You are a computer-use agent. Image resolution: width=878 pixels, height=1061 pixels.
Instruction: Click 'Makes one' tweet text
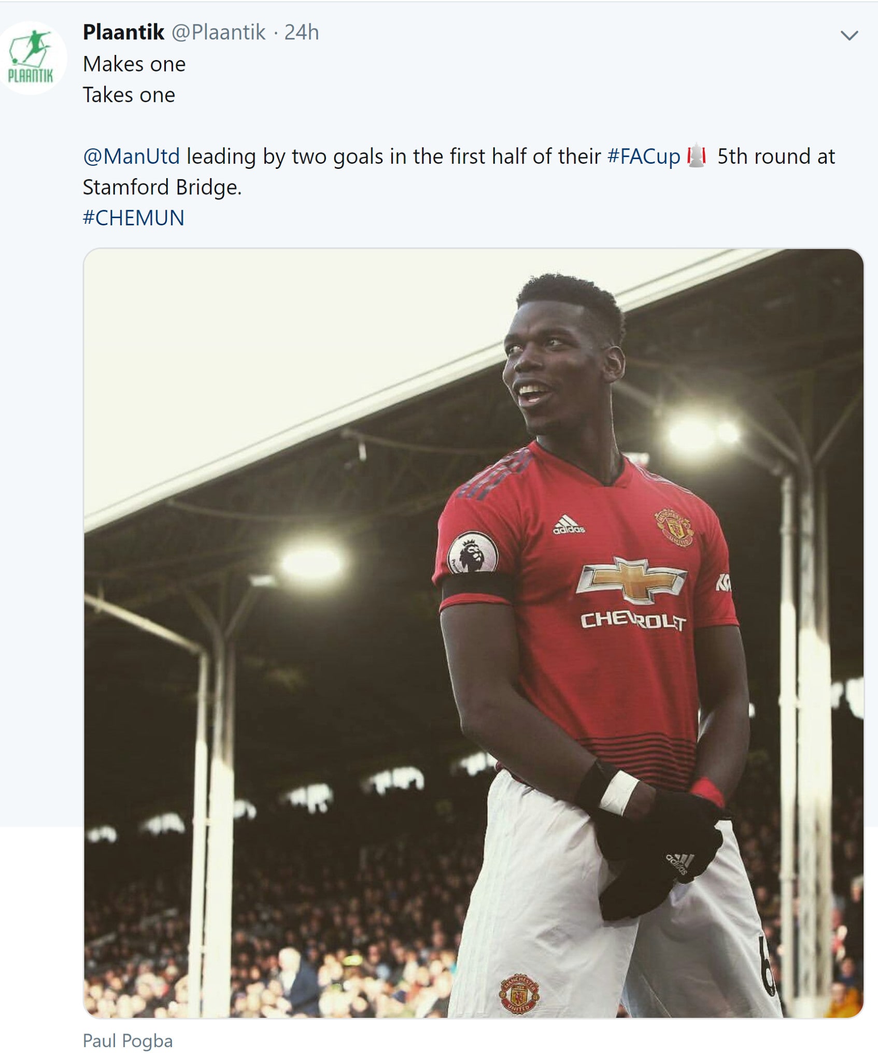tap(134, 64)
